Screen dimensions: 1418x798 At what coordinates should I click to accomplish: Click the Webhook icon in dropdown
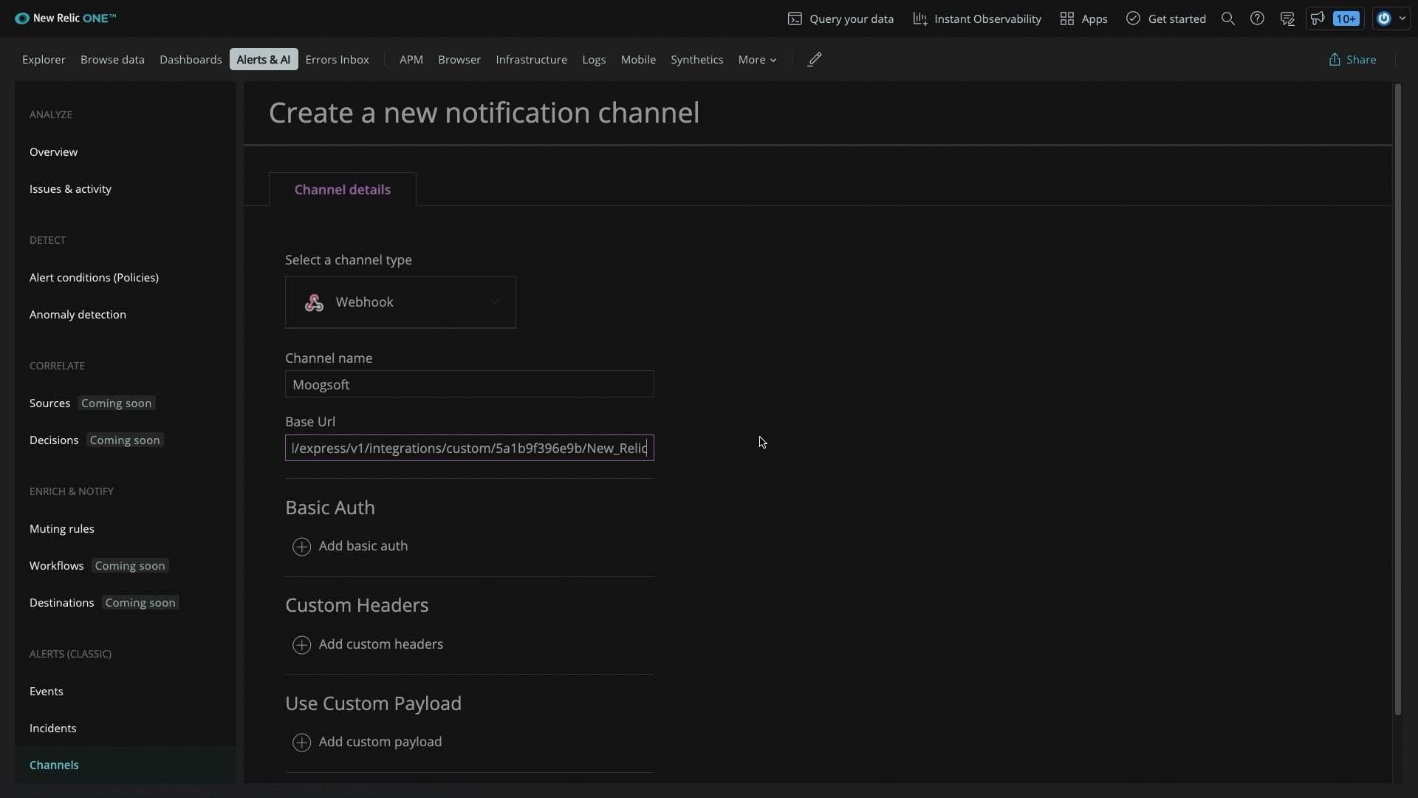[x=314, y=302]
